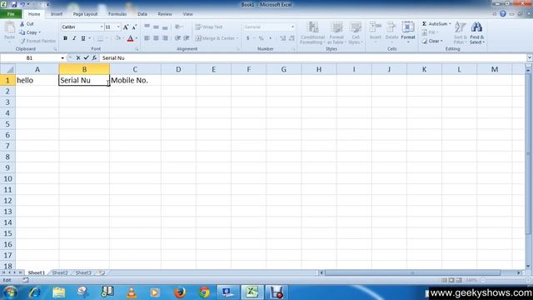Toggle Italic formatting
533x300 pixels.
coord(74,38)
